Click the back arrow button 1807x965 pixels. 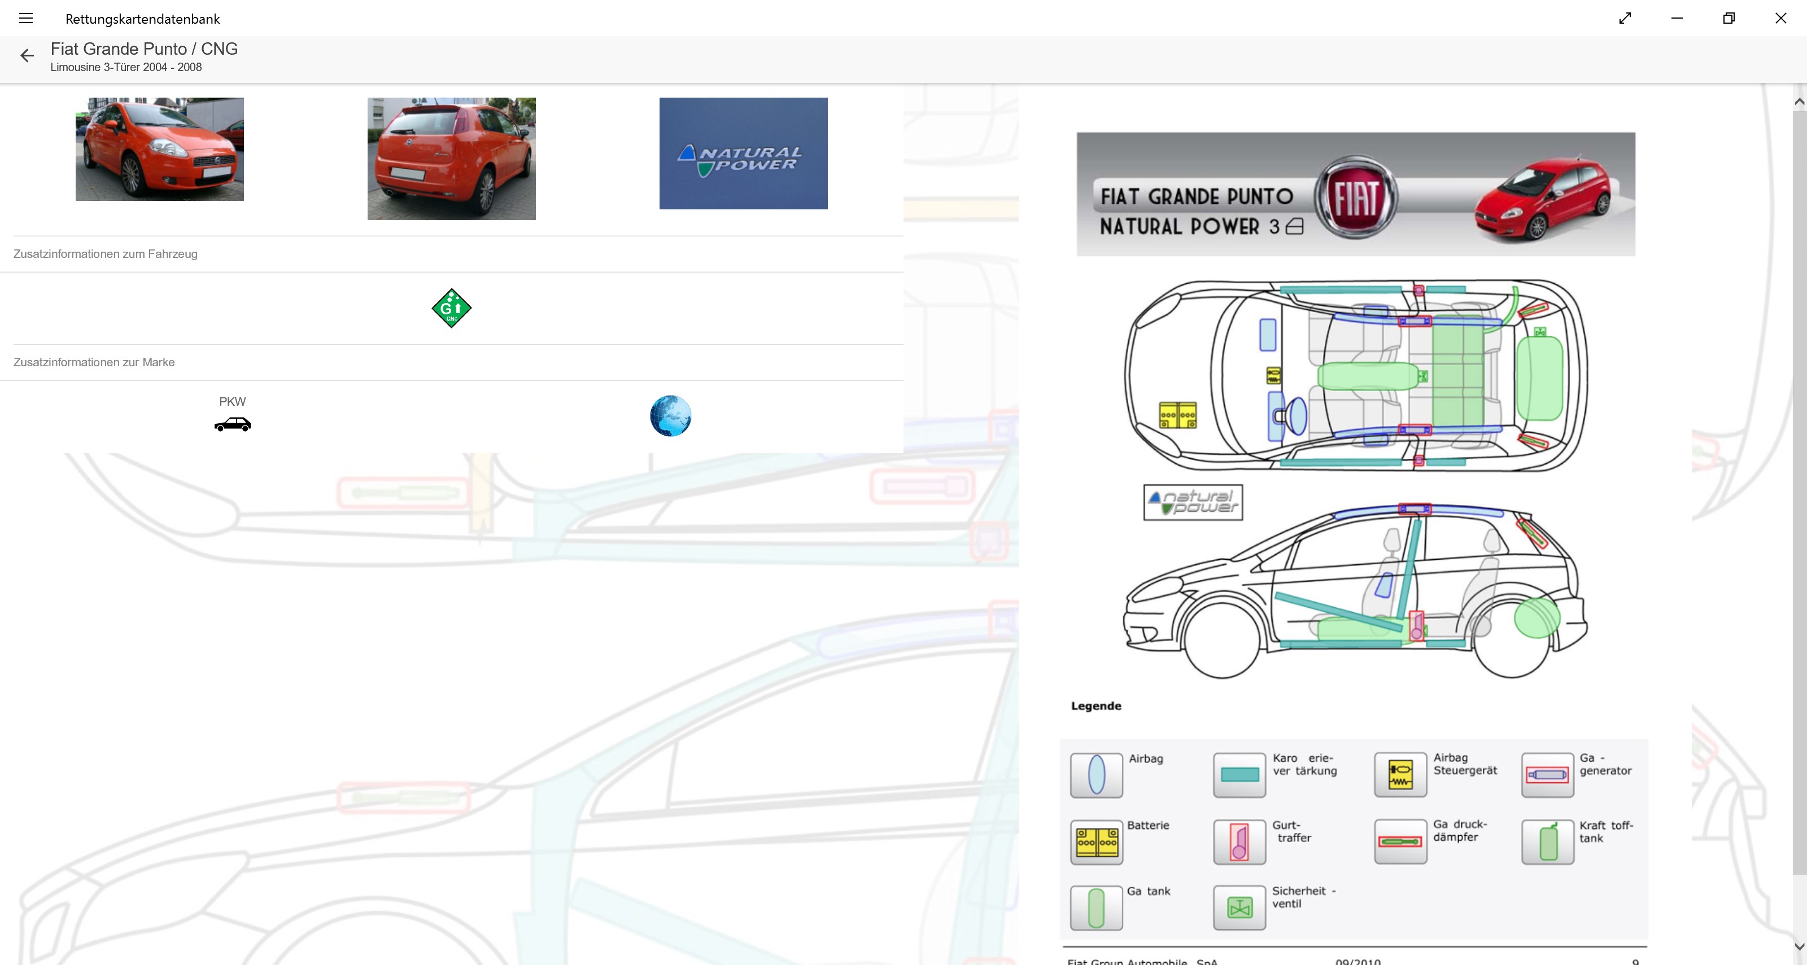click(x=27, y=56)
